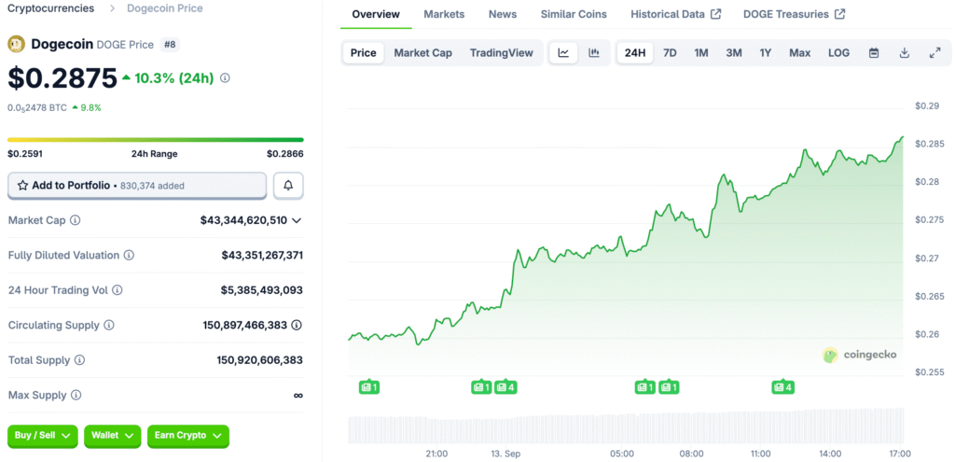Show Total Supply info icon
The width and height of the screenshot is (955, 462).
80,360
